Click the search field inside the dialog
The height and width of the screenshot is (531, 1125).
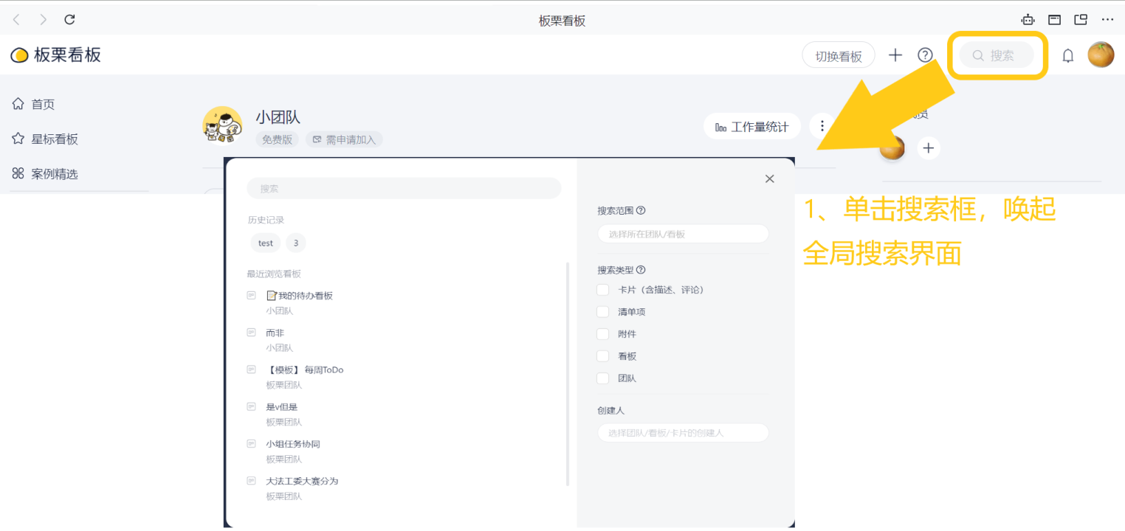[x=404, y=189]
